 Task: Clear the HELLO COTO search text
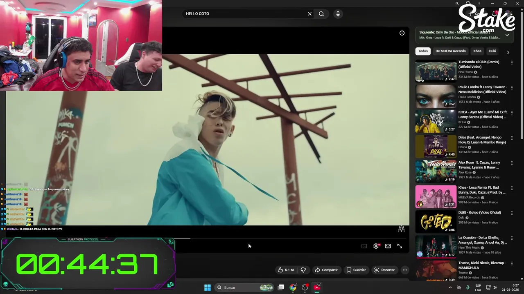(309, 14)
